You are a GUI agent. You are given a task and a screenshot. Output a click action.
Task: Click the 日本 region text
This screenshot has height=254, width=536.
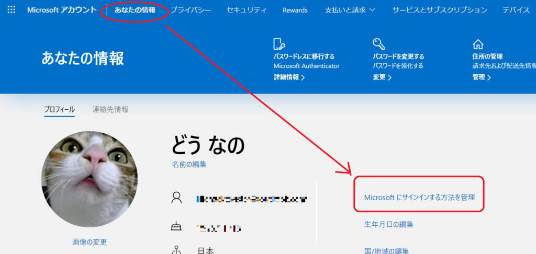(x=206, y=251)
